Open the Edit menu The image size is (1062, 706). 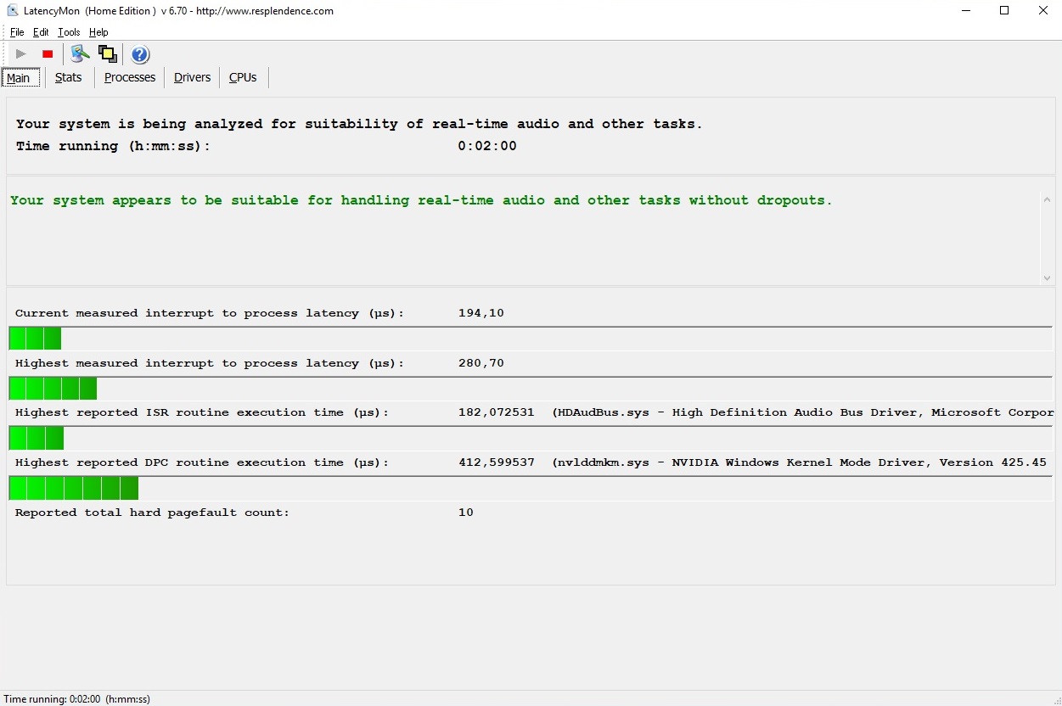[x=41, y=32]
